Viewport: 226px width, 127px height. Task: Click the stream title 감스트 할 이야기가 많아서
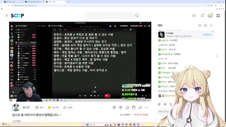click(x=37, y=115)
